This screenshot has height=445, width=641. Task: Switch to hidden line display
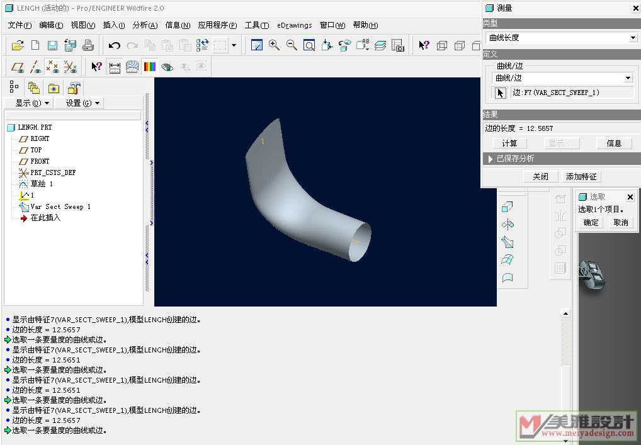pos(460,45)
